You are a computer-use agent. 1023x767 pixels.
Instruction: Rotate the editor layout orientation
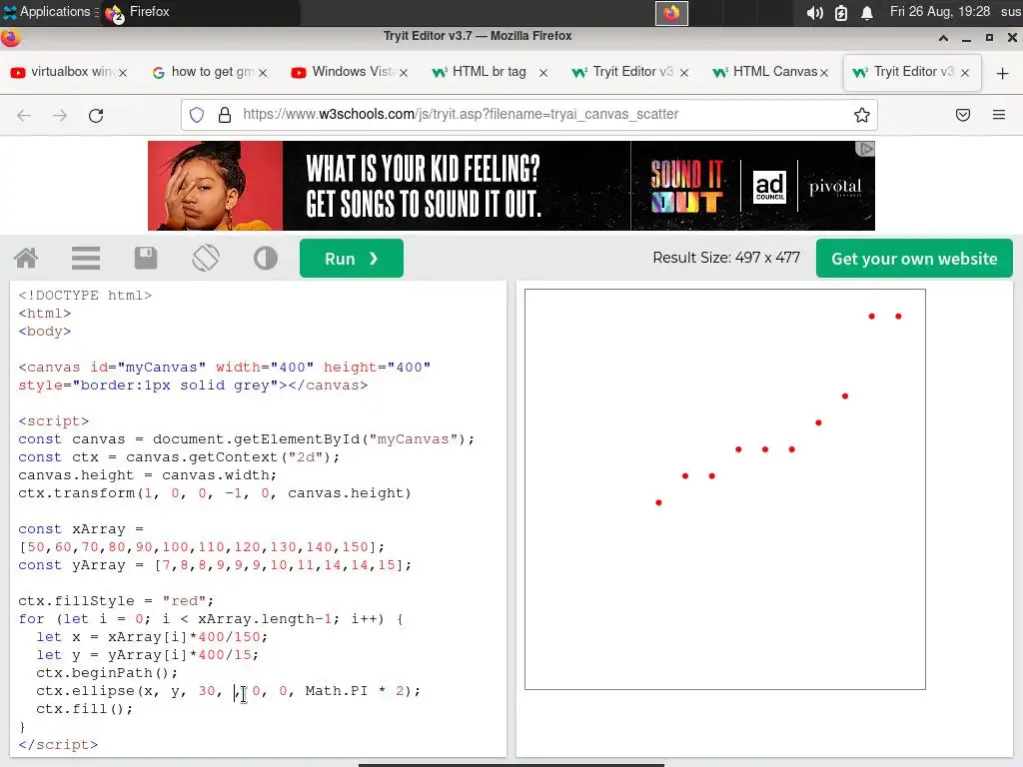[206, 259]
